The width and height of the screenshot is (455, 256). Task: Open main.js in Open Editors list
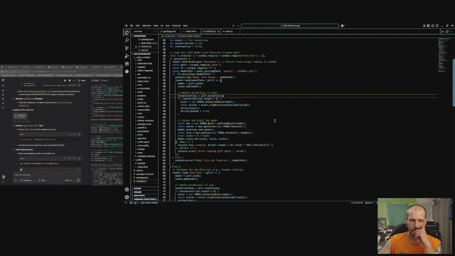(x=144, y=50)
